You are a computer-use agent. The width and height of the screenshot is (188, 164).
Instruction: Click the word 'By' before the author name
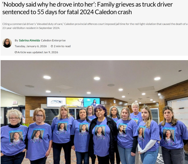pos(16,40)
